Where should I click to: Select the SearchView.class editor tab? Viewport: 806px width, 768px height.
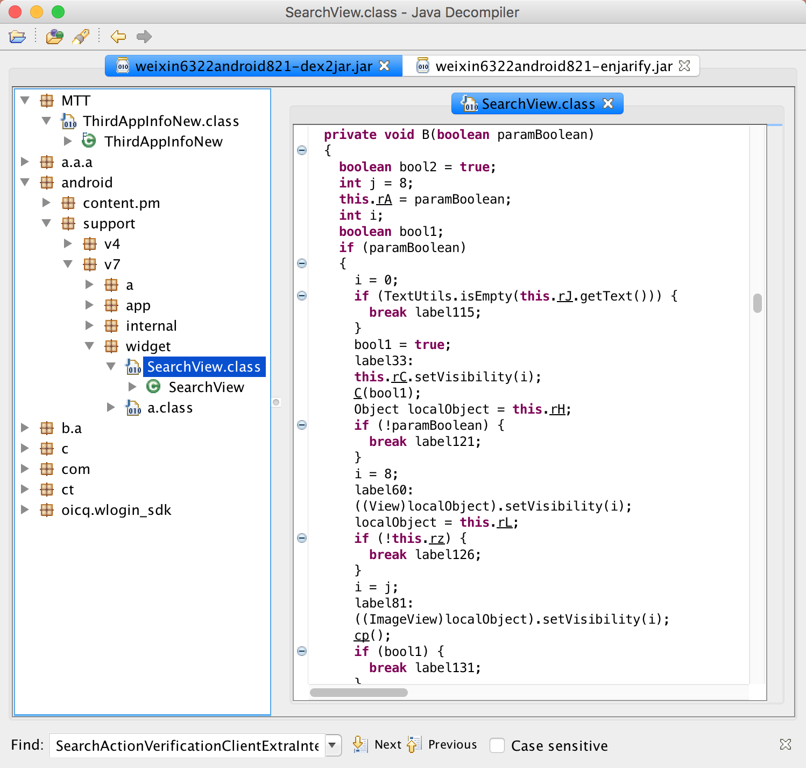(x=538, y=104)
